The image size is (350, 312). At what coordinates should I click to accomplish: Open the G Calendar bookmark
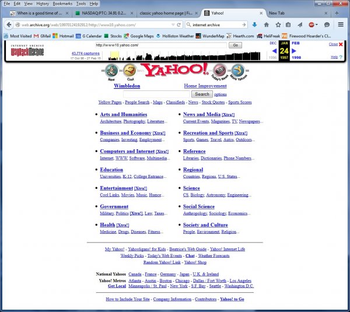click(x=89, y=36)
